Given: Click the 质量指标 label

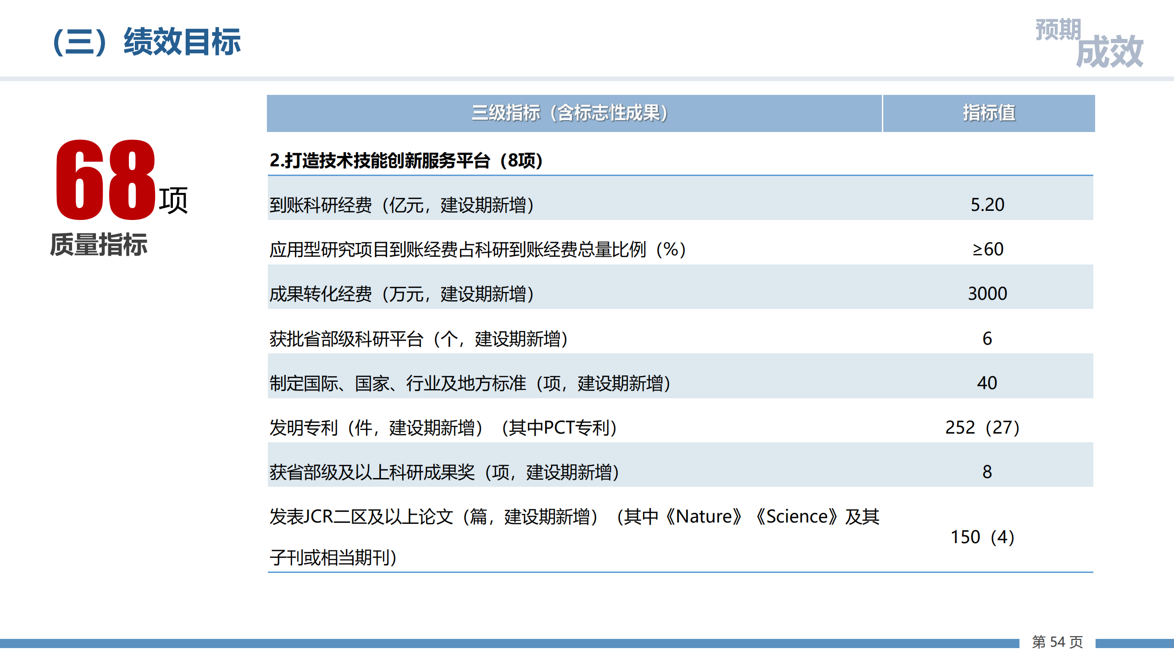Looking at the screenshot, I should coord(99,244).
